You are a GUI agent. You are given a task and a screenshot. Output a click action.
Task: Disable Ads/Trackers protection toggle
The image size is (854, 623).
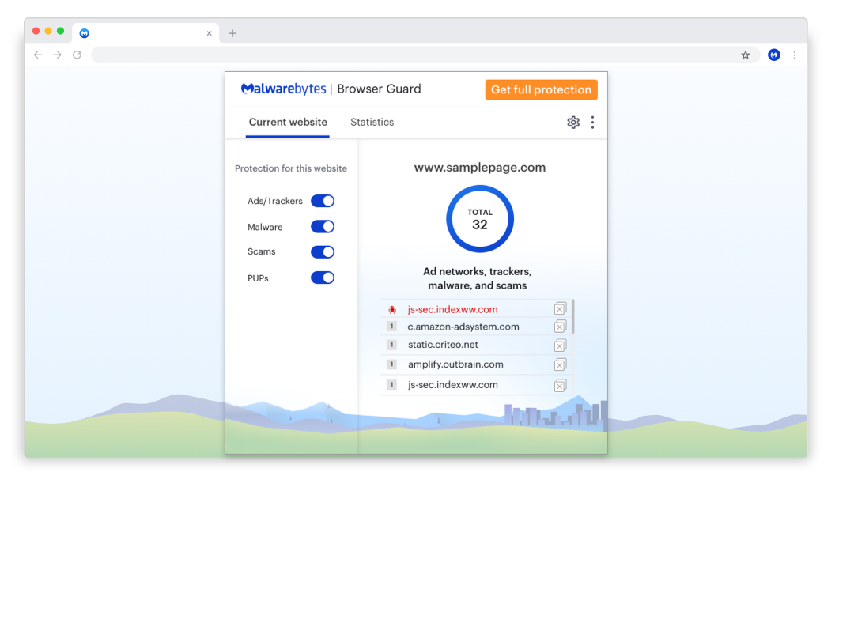click(x=323, y=201)
